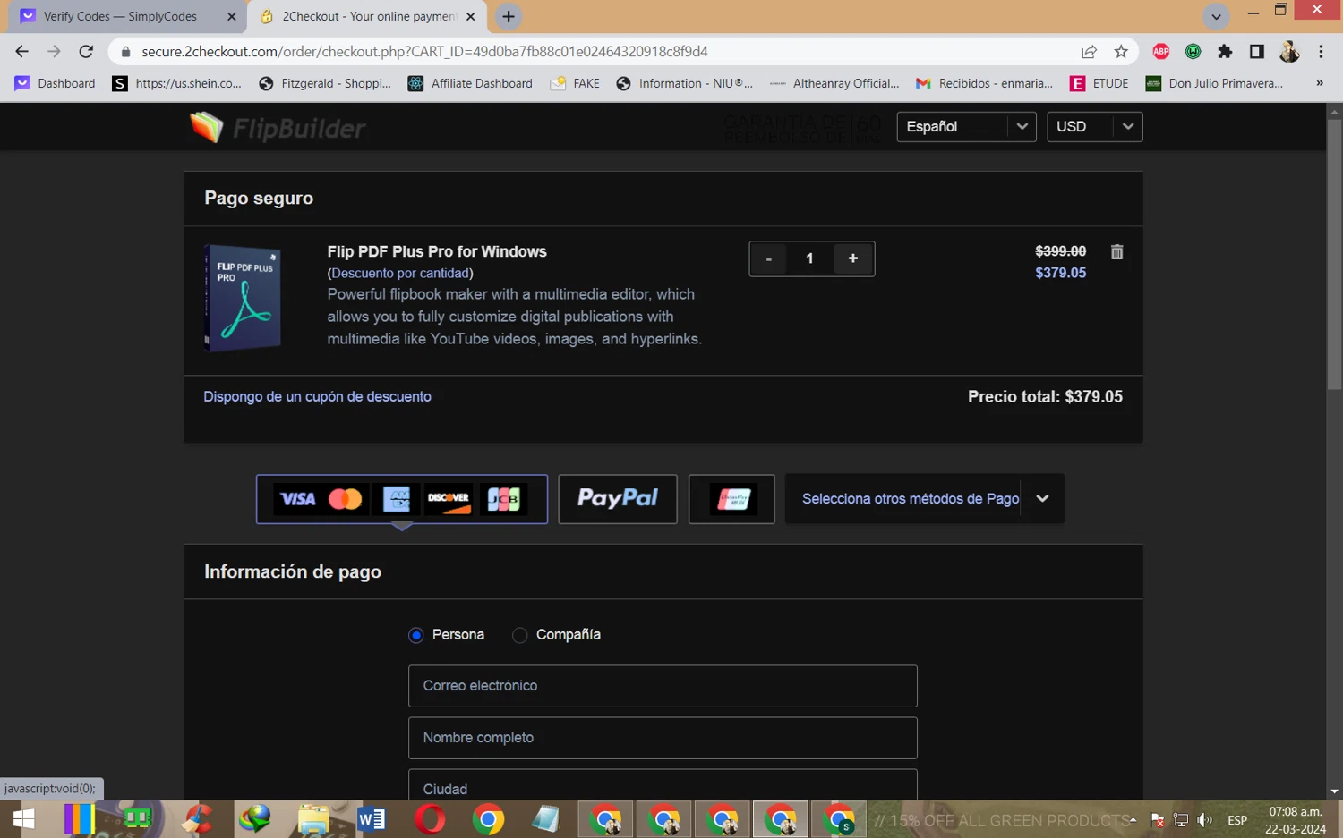Open Recibidos Gmail bookmark
Image resolution: width=1343 pixels, height=838 pixels.
click(x=984, y=83)
